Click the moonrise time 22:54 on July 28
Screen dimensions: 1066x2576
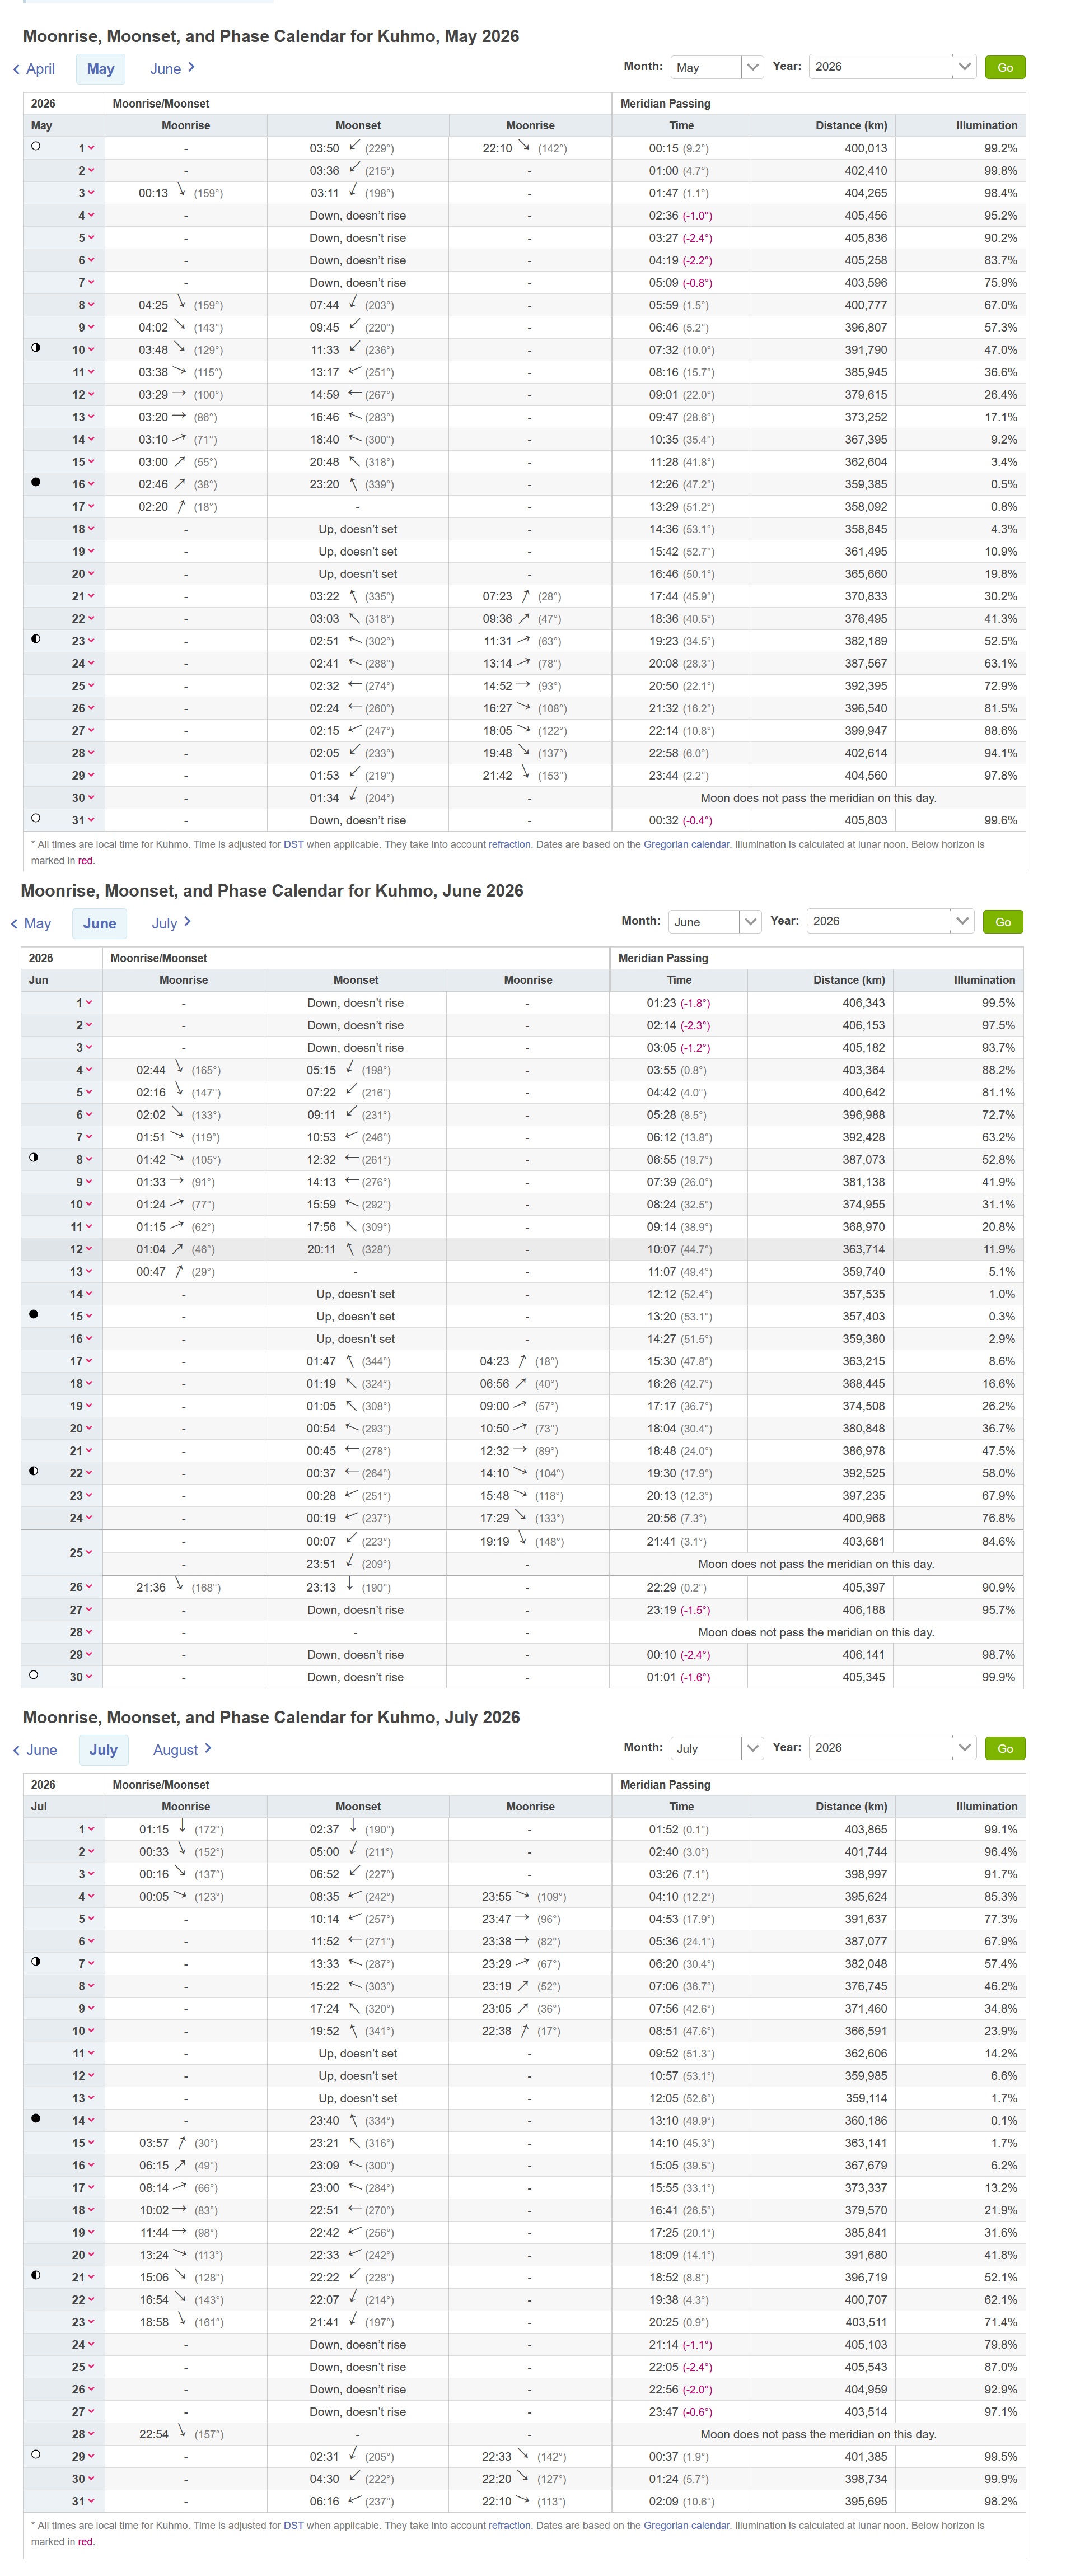[x=153, y=2434]
